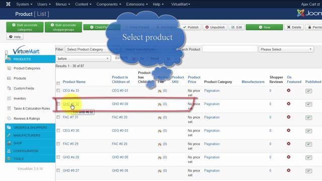Tick the checkbox for product FAC #9 29

pos(58,144)
